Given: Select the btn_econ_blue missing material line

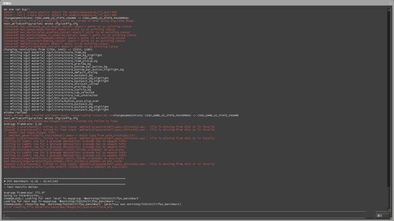Looking at the screenshot, I should tap(39, 98).
